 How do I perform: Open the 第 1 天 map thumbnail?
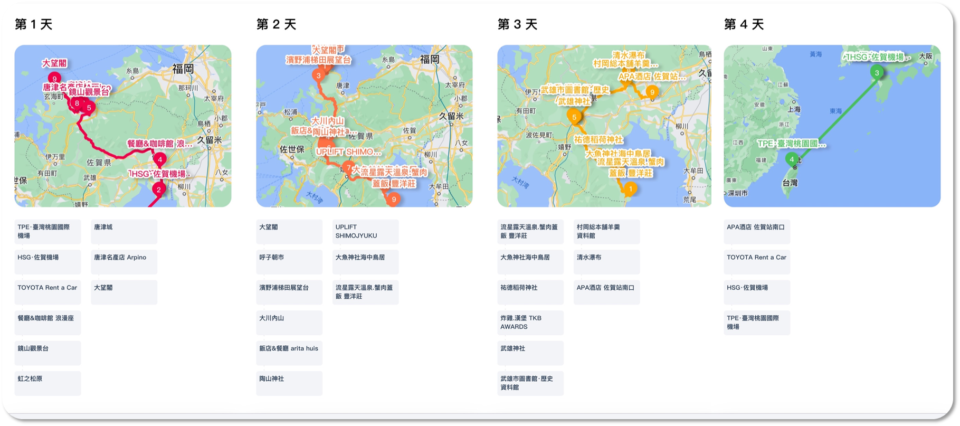[123, 126]
